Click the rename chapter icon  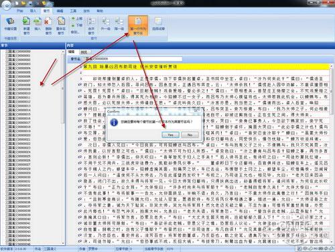tap(61, 25)
